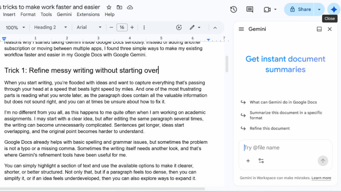Screen dimensions: 341x192
Task: Open the Help menu
Action: 109,14
